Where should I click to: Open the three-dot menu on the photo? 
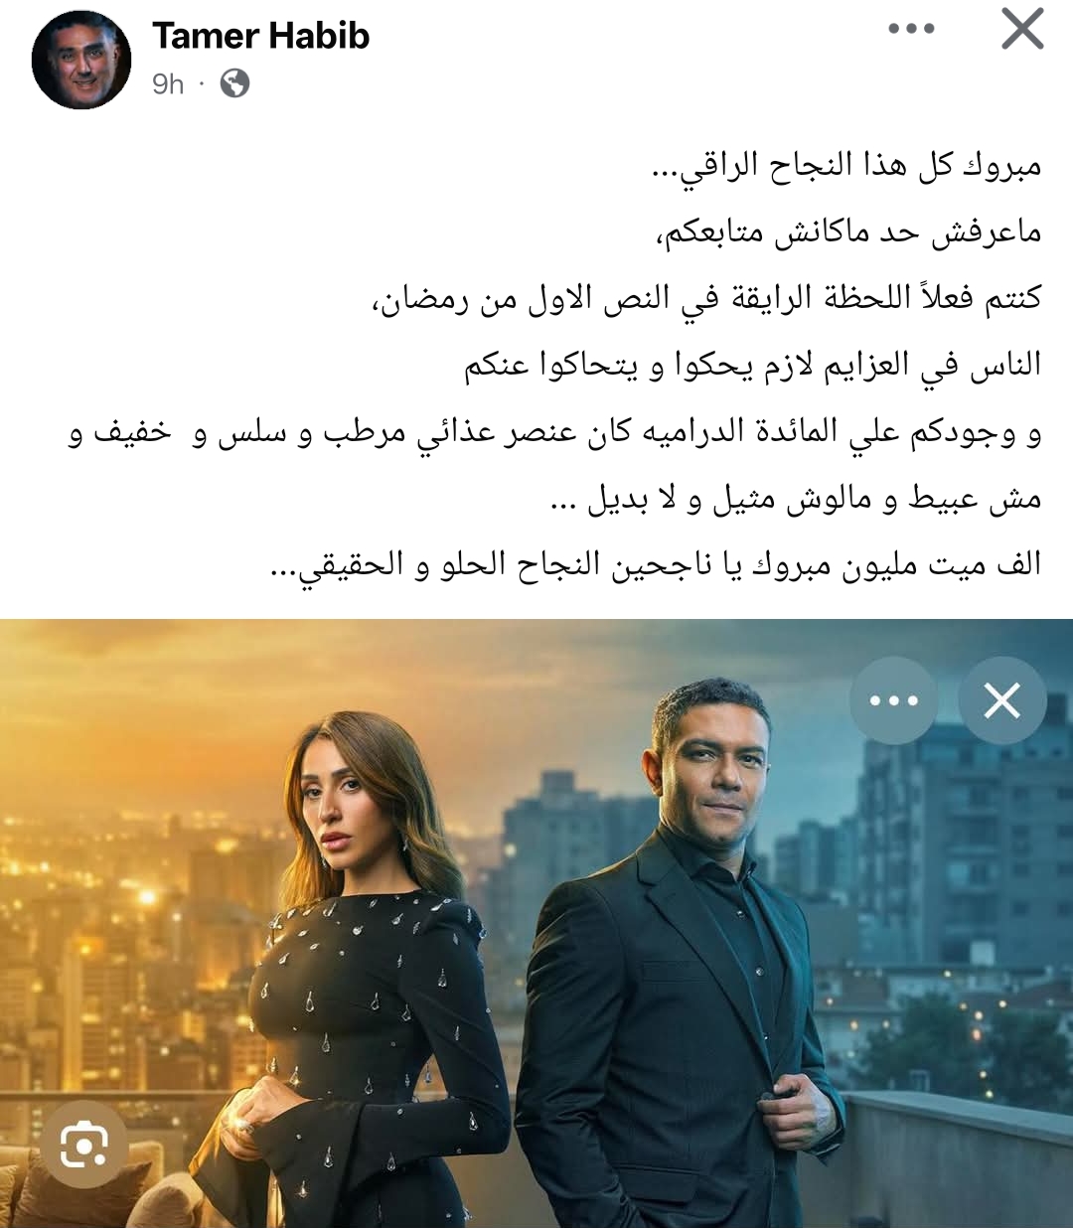coord(893,700)
